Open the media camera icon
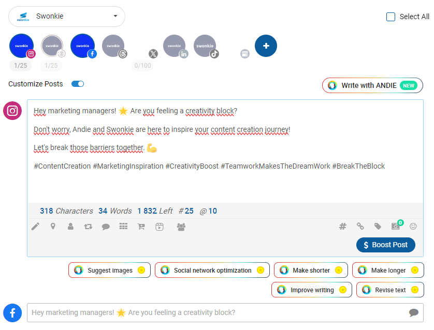434x330 pixels. pyautogui.click(x=396, y=227)
